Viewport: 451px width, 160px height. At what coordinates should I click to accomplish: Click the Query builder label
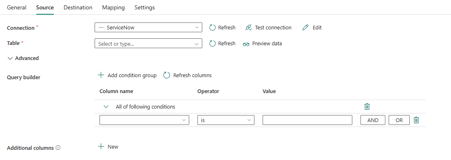24,78
